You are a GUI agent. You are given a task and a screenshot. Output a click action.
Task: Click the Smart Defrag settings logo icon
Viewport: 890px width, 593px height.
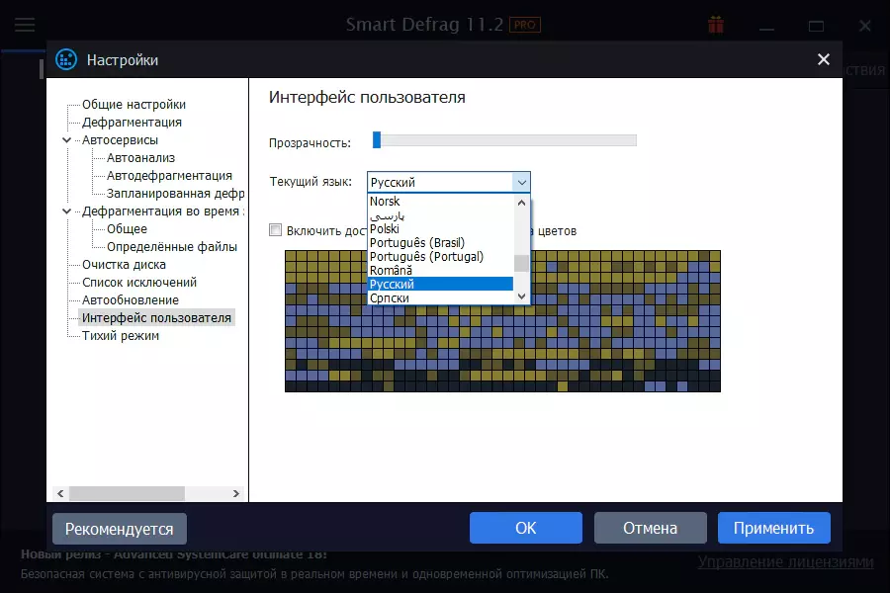[x=66, y=59]
